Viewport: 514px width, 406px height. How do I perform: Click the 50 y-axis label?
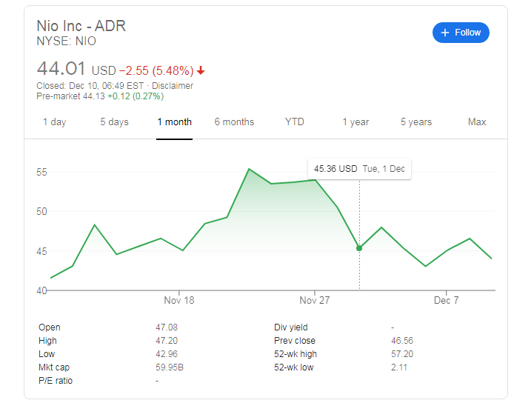point(41,212)
